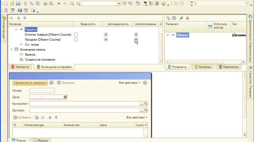
Task: Open the calendar picker for Дата
Action: pyautogui.click(x=65, y=97)
